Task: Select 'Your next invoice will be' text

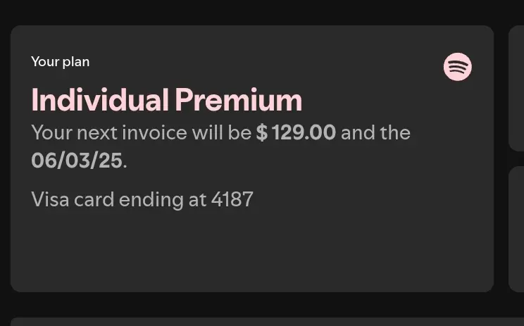Action: [141, 132]
